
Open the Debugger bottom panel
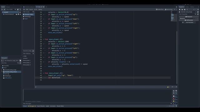coord(32,106)
